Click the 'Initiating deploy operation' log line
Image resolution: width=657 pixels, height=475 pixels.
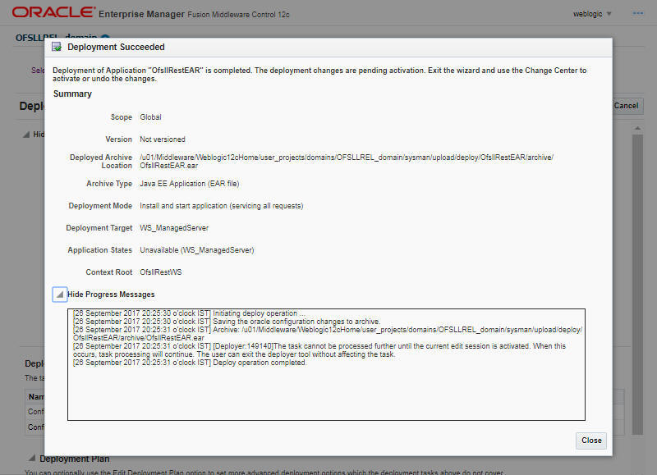pyautogui.click(x=189, y=313)
